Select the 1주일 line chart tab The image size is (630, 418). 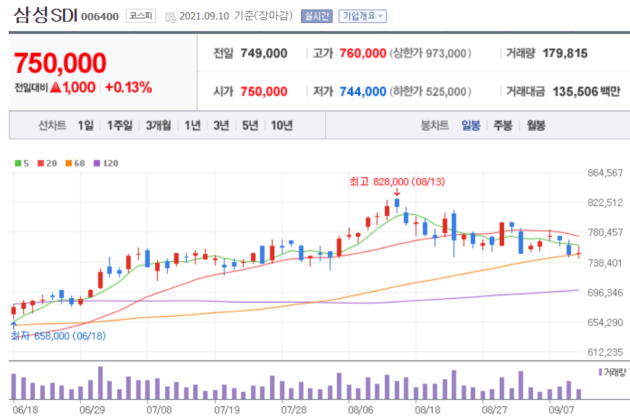tap(120, 126)
